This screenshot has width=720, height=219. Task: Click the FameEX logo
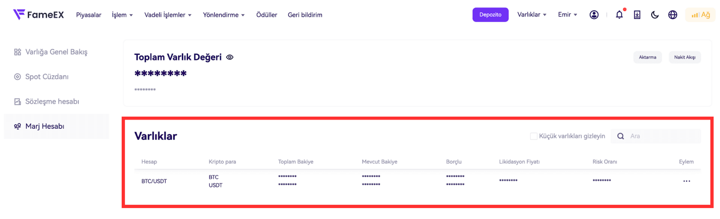pyautogui.click(x=38, y=15)
